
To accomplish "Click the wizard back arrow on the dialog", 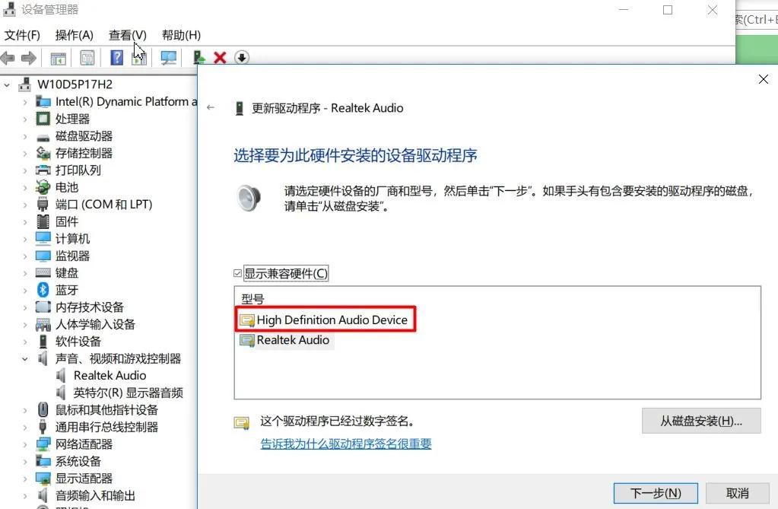I will [x=211, y=108].
